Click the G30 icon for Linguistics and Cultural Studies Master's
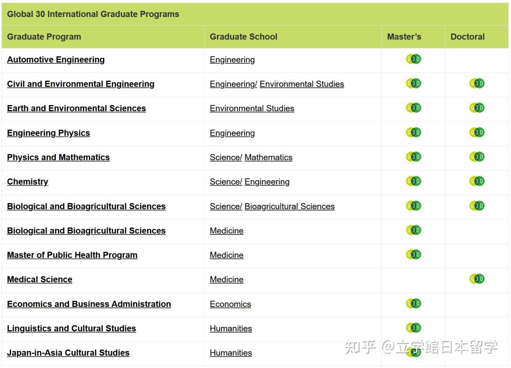 click(413, 327)
